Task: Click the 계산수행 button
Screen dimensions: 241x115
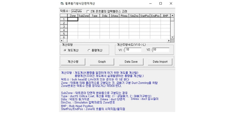Action: click(73, 62)
